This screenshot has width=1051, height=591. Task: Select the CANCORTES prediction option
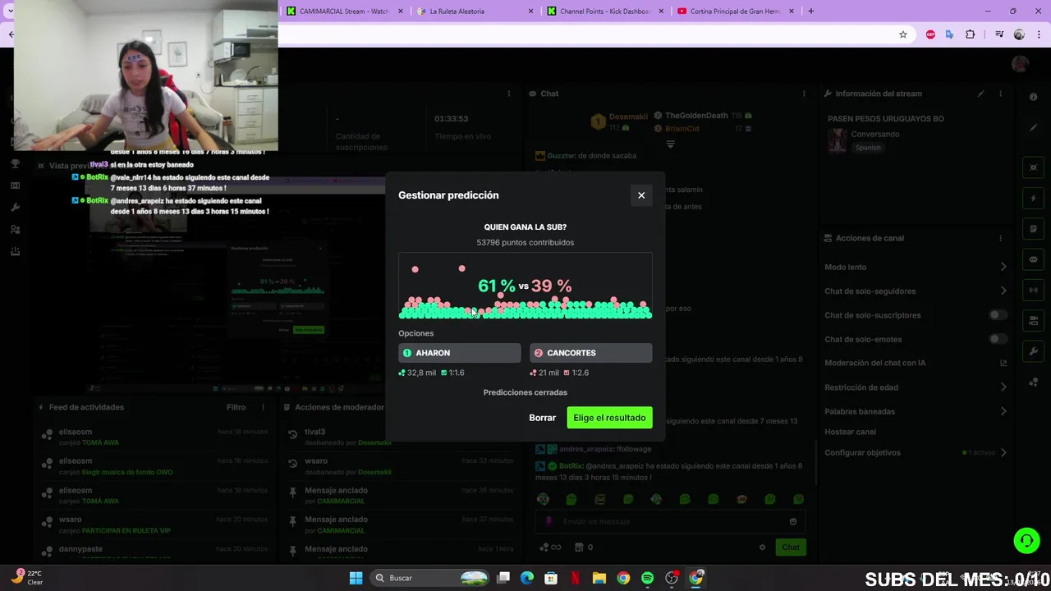tap(591, 353)
